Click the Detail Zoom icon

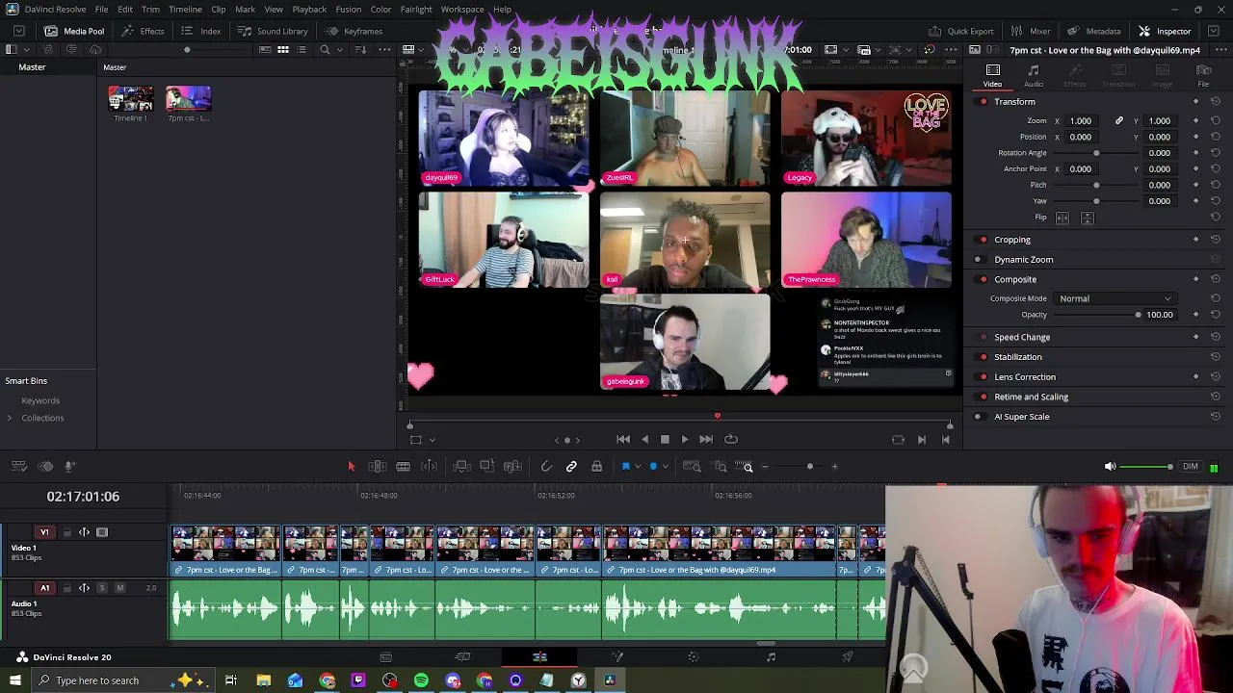(720, 467)
